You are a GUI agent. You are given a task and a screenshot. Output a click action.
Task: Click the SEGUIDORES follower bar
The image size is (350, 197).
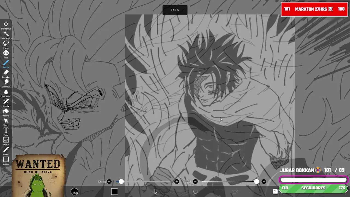coord(313,188)
